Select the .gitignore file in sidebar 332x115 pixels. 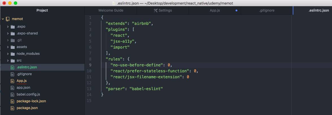click(24, 74)
